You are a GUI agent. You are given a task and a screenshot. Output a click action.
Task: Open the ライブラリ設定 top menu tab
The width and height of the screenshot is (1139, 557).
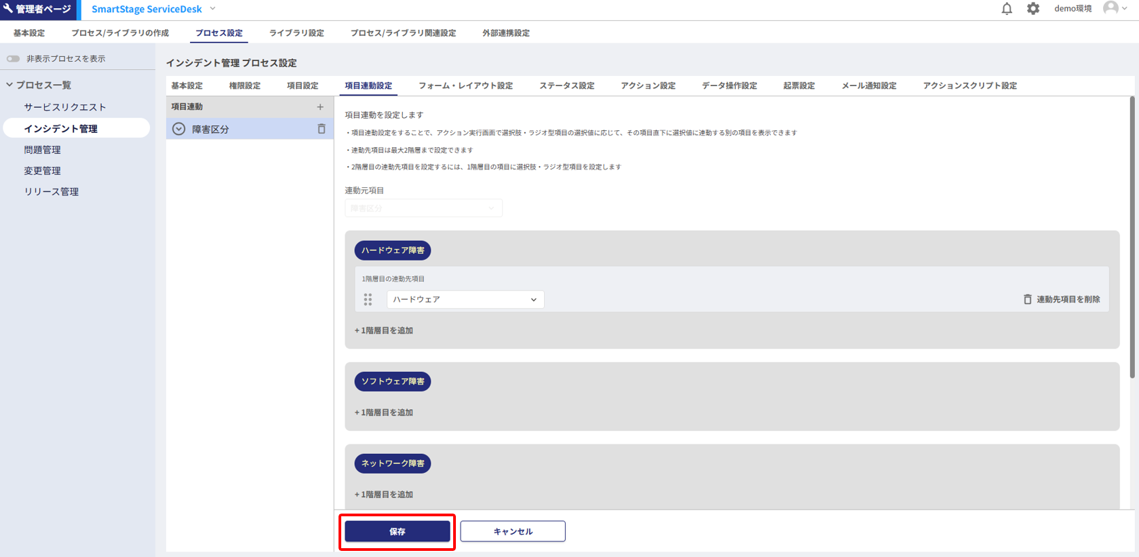(x=296, y=33)
